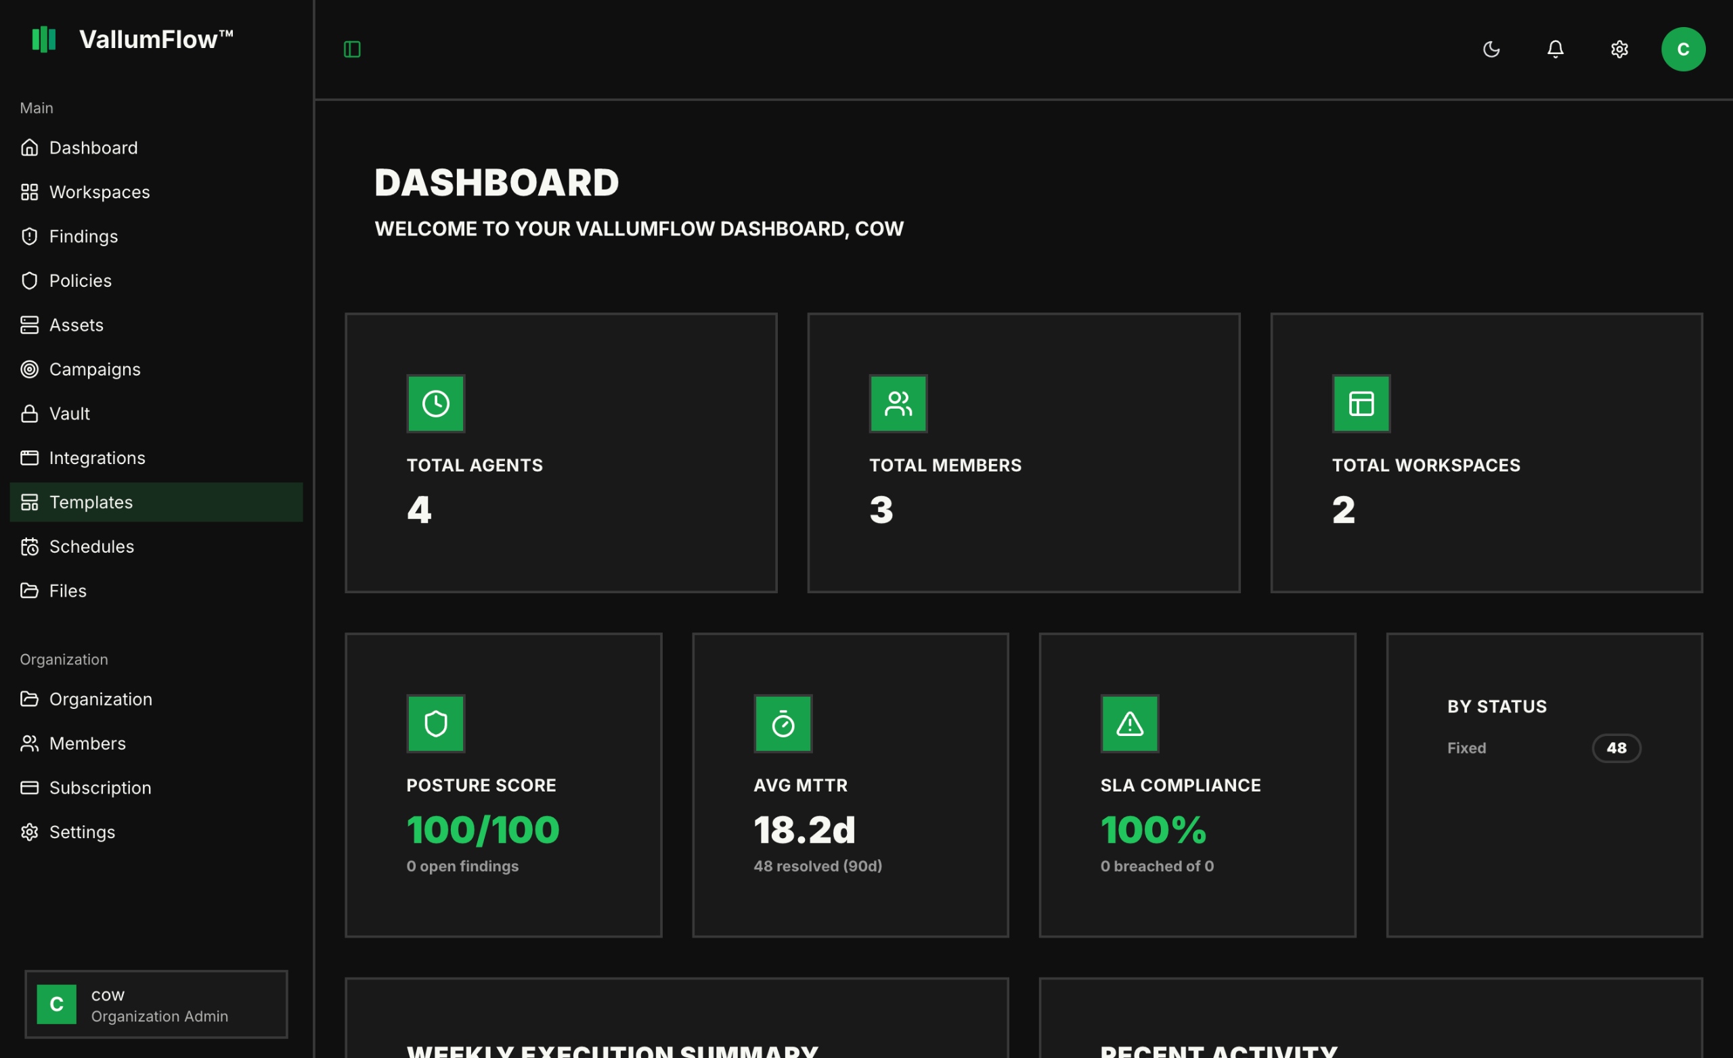
Task: Open the green user avatar menu
Action: click(1682, 49)
